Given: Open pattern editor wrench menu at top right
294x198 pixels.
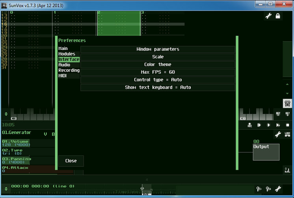Looking at the screenshot, I should [x=268, y=16].
